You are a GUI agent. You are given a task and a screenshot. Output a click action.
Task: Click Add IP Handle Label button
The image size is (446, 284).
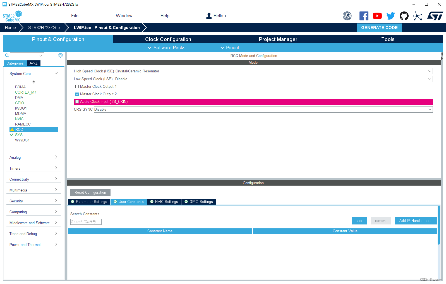416,221
